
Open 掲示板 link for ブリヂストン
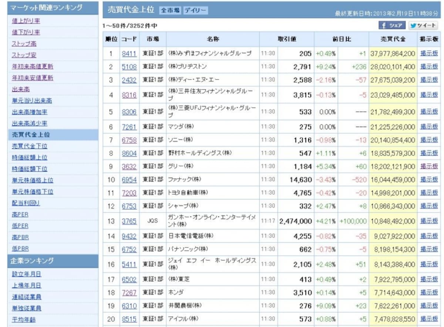pyautogui.click(x=429, y=67)
